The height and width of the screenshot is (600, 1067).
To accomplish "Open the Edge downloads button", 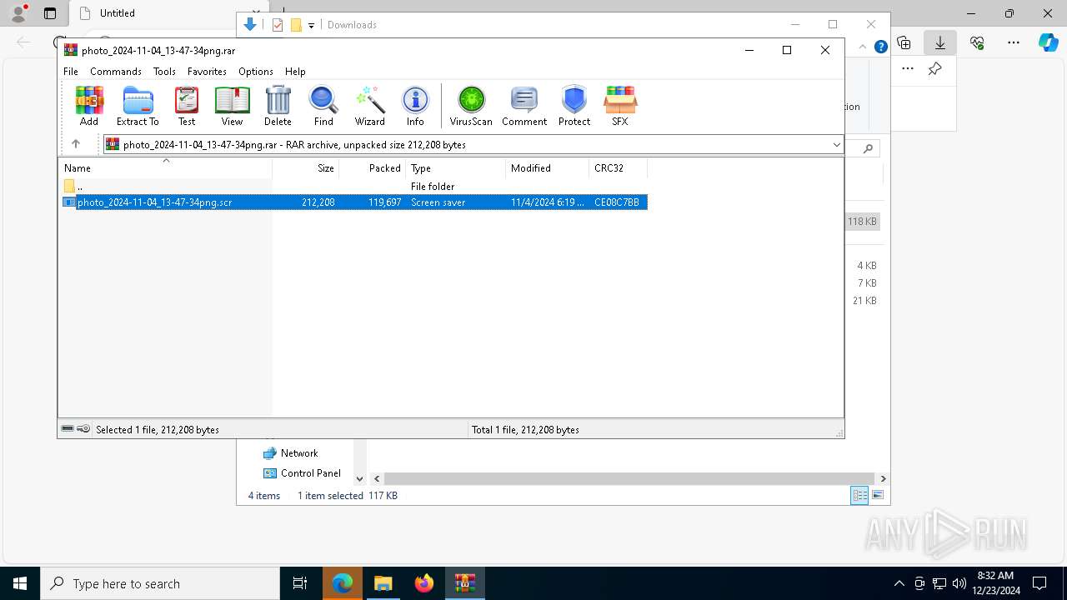I will pyautogui.click(x=940, y=42).
